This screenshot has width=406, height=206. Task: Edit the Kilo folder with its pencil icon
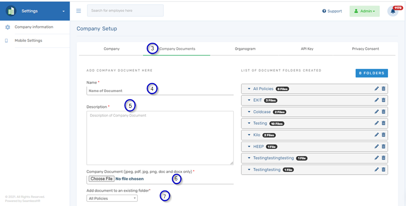pos(376,135)
